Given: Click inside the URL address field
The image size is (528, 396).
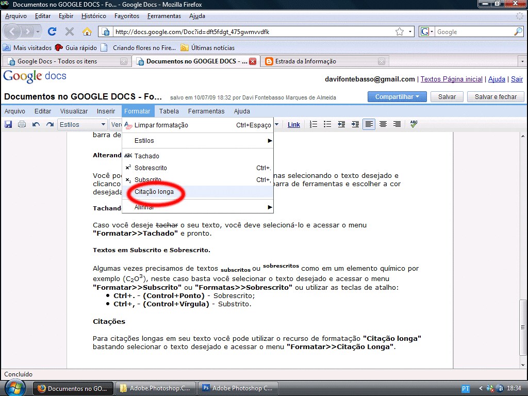Looking at the screenshot, I should (254, 31).
